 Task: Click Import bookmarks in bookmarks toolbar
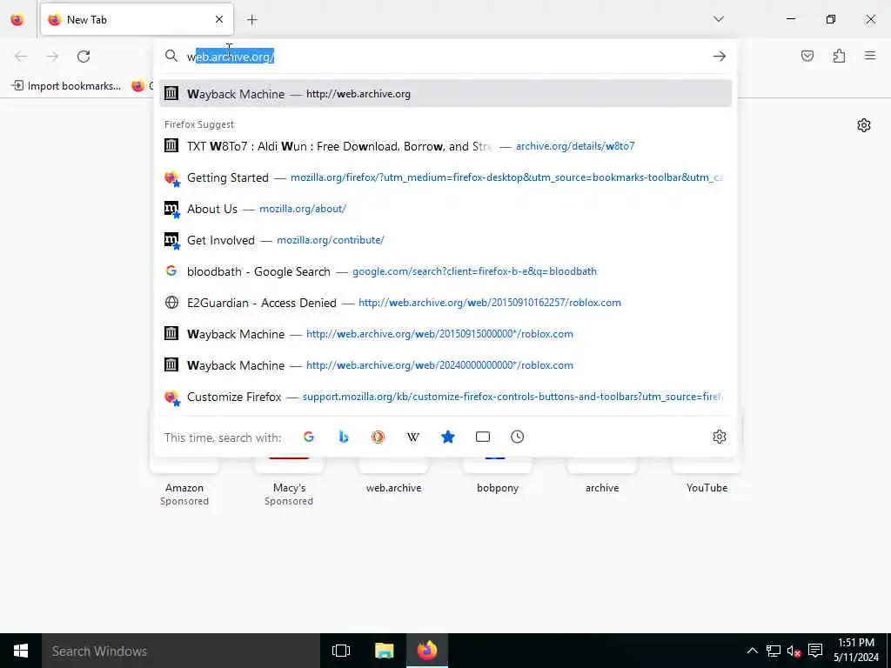[66, 86]
